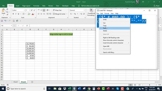The height and width of the screenshot is (91, 162).
Task: Click the Format Painter brush icon
Action: pyautogui.click(x=7, y=15)
